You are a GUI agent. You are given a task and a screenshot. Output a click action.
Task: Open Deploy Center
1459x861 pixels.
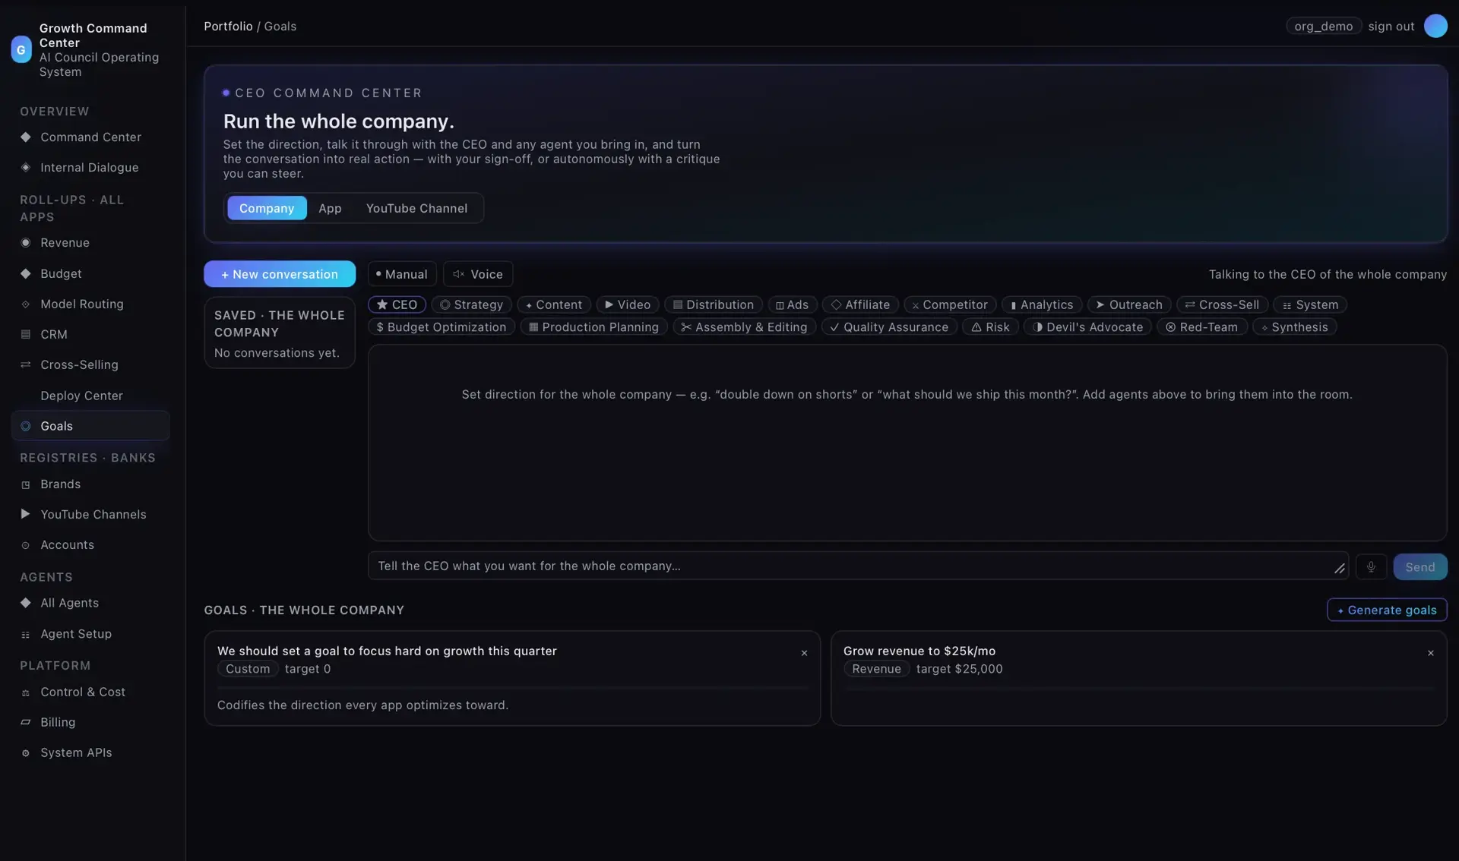pyautogui.click(x=90, y=396)
